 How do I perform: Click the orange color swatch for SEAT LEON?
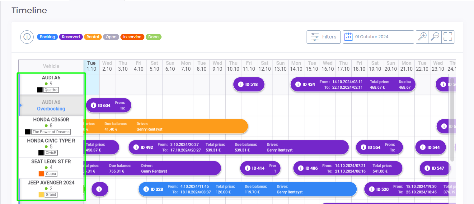coord(41,174)
